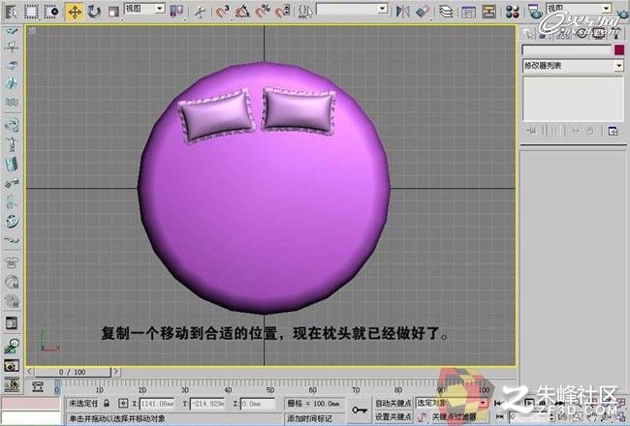Activate the Select and Rotate tool

94,12
